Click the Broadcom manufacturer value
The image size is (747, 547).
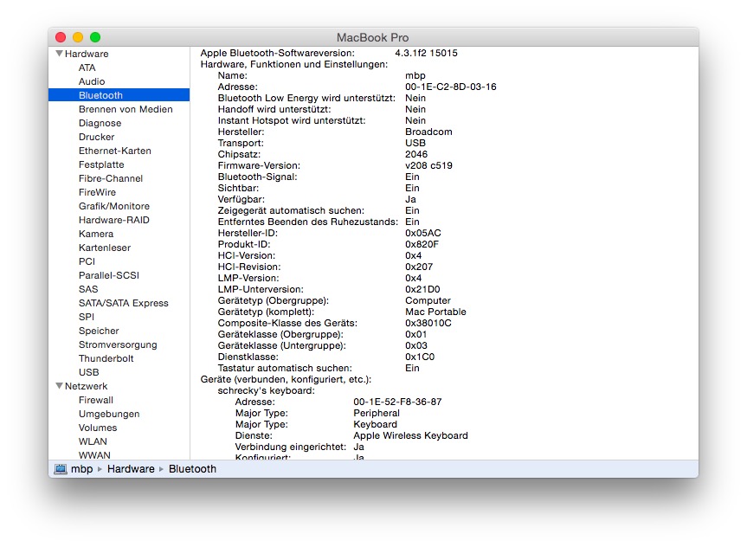[428, 132]
